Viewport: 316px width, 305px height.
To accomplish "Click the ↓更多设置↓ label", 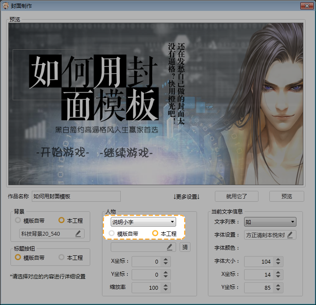I will tap(186, 197).
